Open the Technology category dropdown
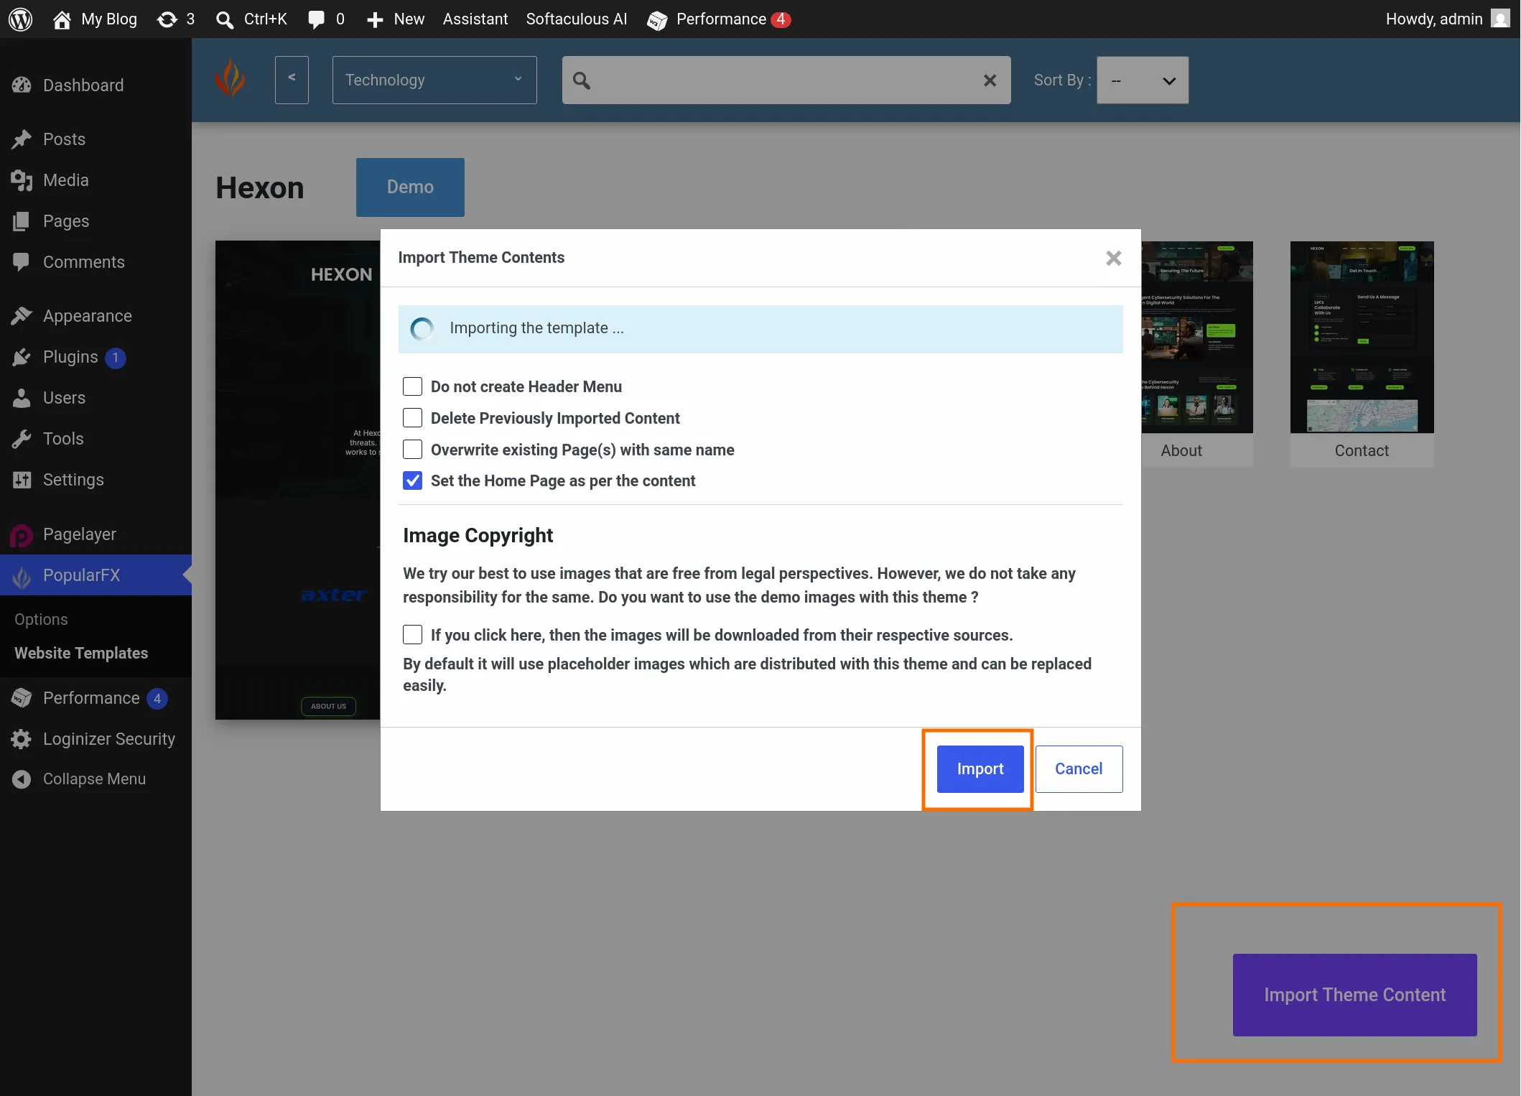This screenshot has width=1521, height=1096. pos(434,80)
